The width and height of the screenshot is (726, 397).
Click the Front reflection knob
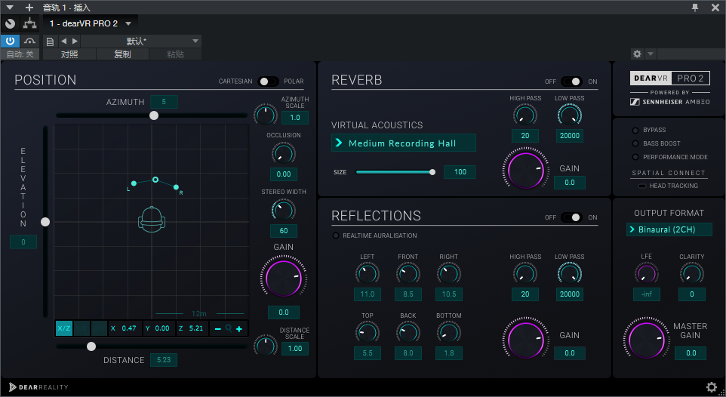(x=408, y=273)
